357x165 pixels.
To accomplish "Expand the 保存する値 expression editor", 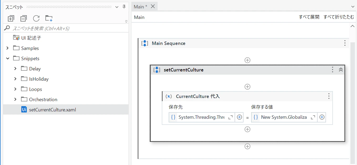I will pyautogui.click(x=313, y=117).
